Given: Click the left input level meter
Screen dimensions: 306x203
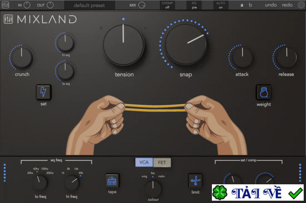Looking at the screenshot, I should point(5,181).
